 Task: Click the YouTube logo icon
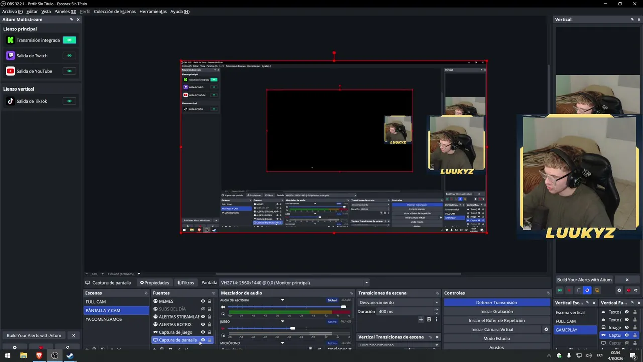(x=10, y=71)
